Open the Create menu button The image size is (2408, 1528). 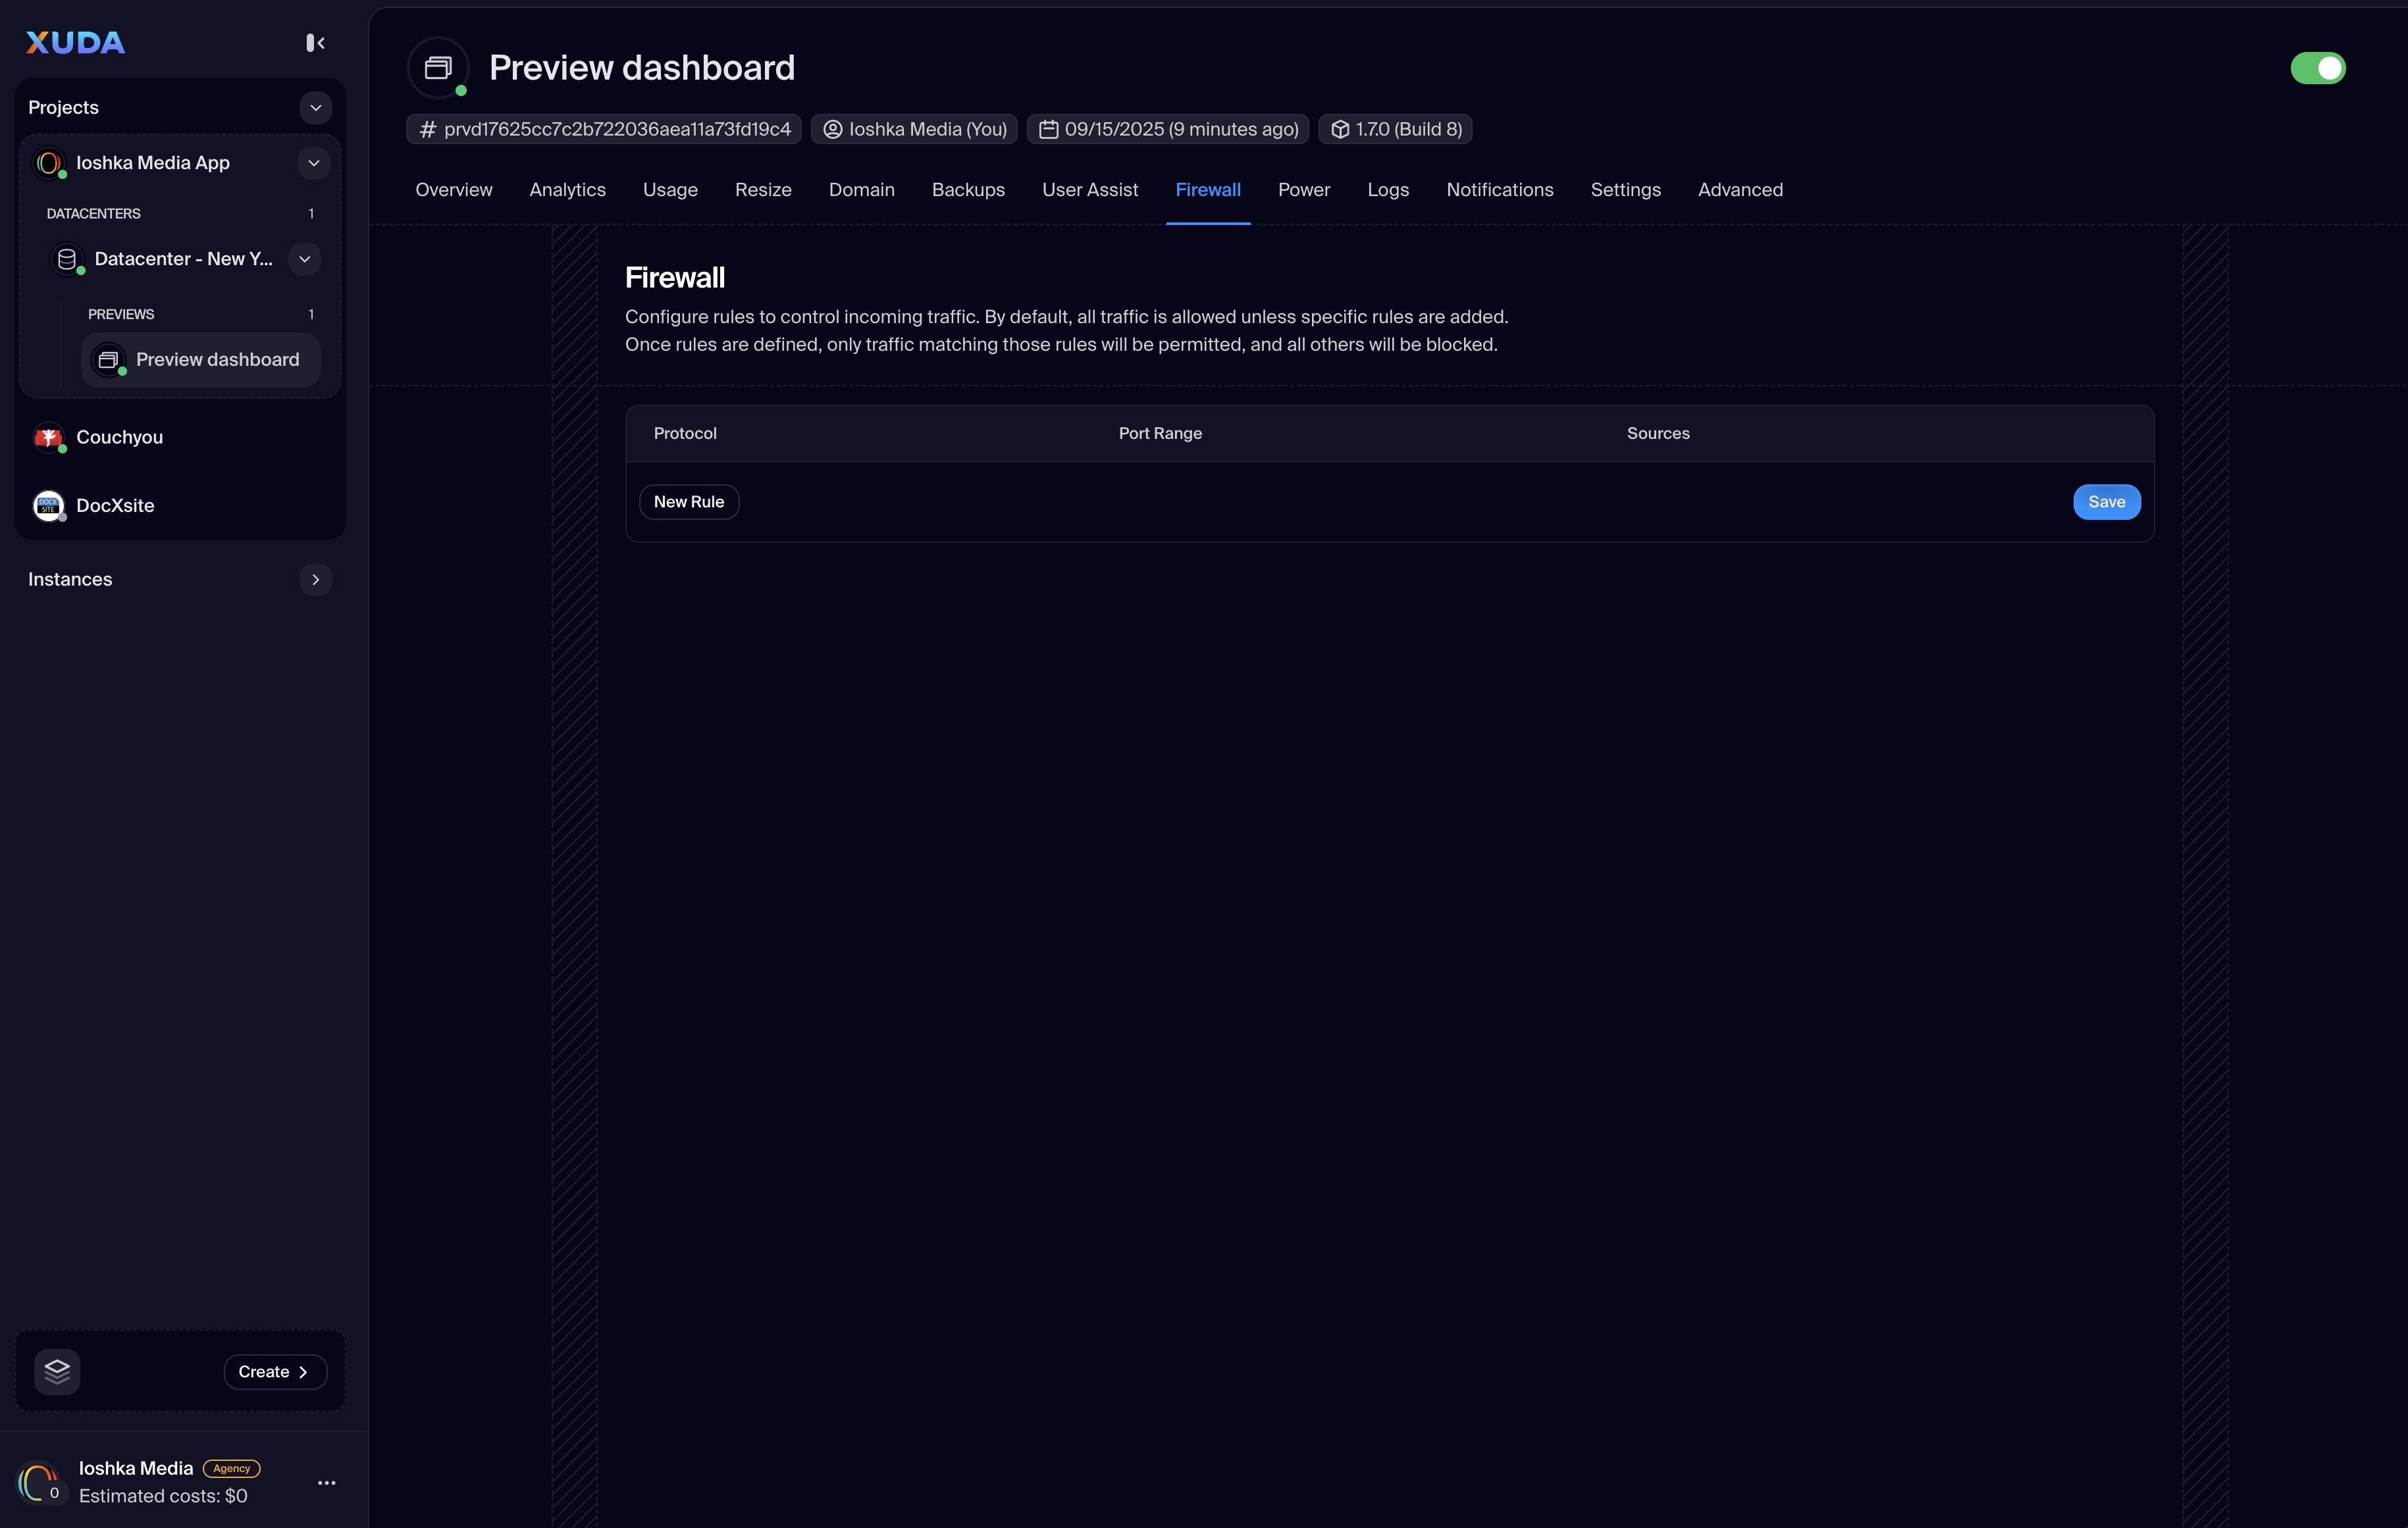click(x=274, y=1371)
